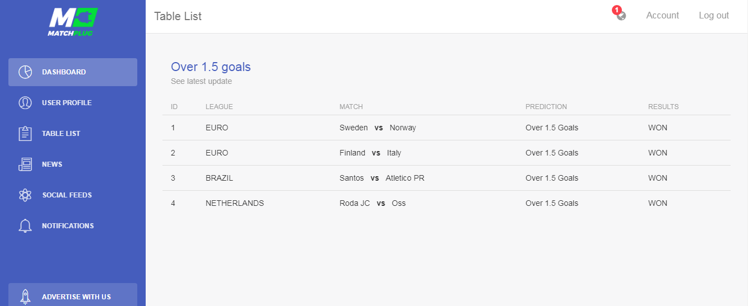Image resolution: width=748 pixels, height=306 pixels.
Task: Click the Advertise With Us button
Action: click(x=73, y=295)
